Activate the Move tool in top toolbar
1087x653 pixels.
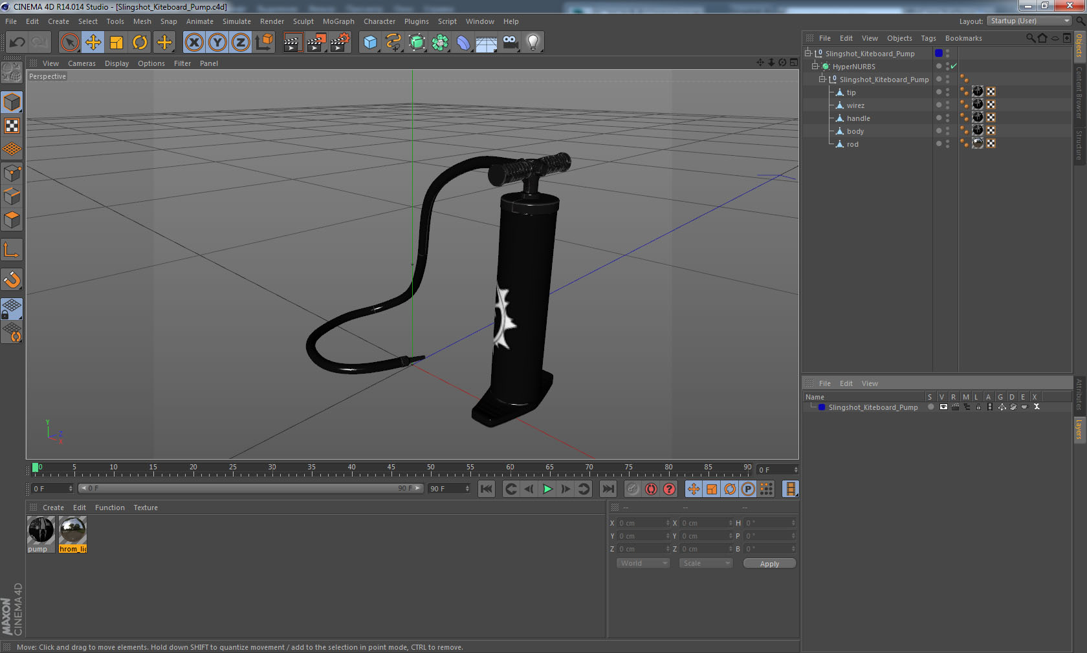[x=93, y=43]
